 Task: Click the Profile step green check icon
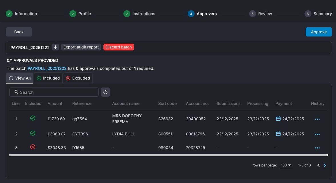click(x=73, y=14)
